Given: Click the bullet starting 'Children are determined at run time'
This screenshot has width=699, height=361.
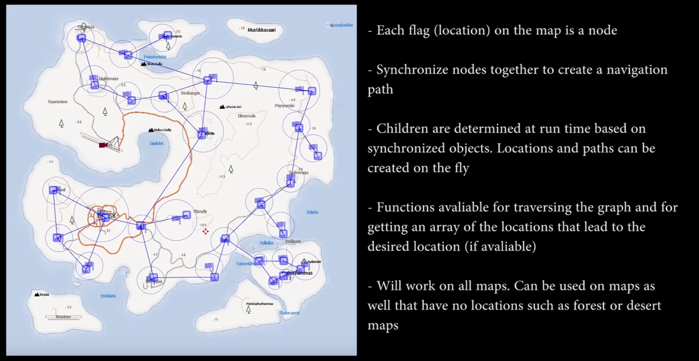Looking at the screenshot, I should tap(512, 149).
